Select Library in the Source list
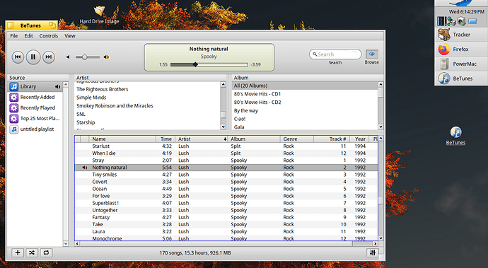The width and height of the screenshot is (488, 268). tap(35, 86)
